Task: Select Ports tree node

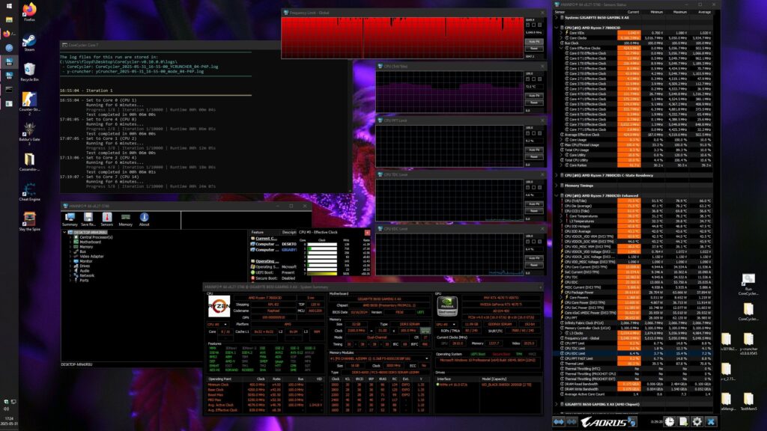Action: [x=84, y=281]
